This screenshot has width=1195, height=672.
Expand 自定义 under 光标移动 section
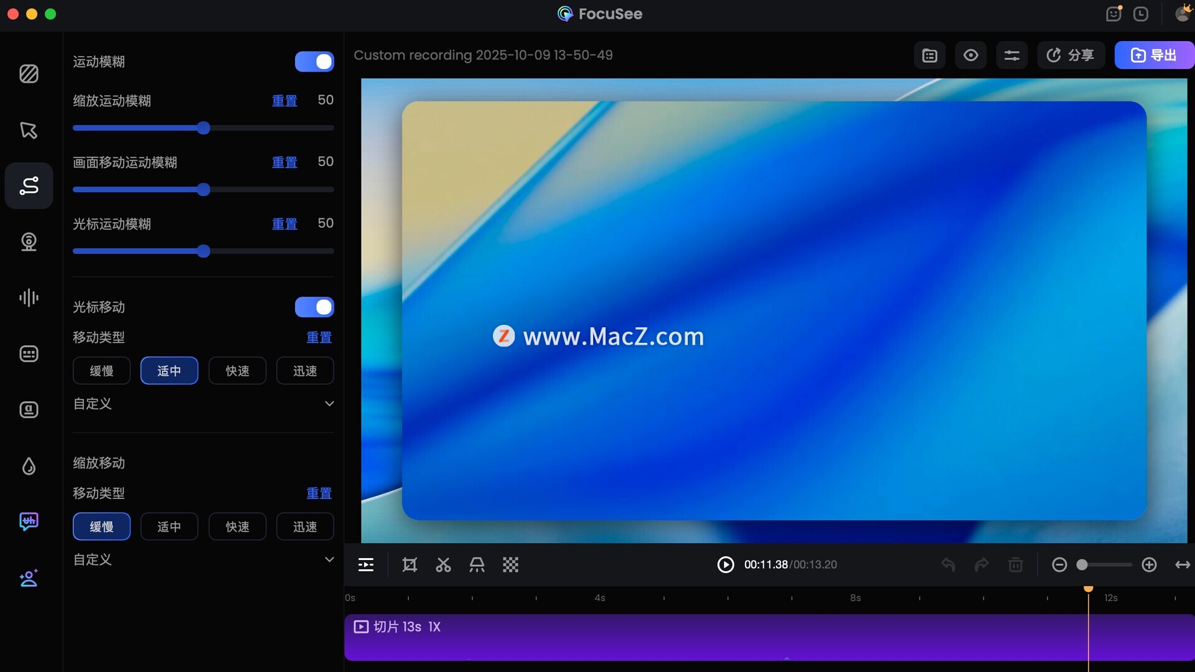[x=329, y=404]
